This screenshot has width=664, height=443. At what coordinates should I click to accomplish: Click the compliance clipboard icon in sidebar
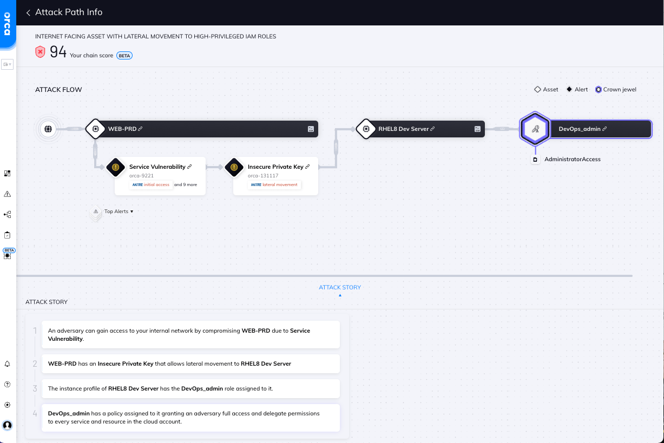point(8,235)
